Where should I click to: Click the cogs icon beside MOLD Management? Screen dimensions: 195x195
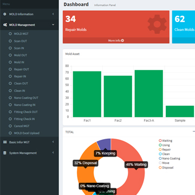tap(5, 25)
